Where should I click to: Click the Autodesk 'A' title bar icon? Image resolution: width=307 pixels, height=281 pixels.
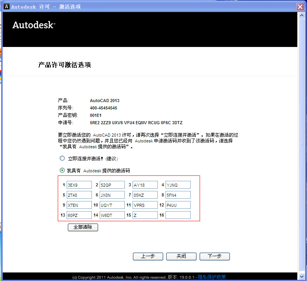6,7
